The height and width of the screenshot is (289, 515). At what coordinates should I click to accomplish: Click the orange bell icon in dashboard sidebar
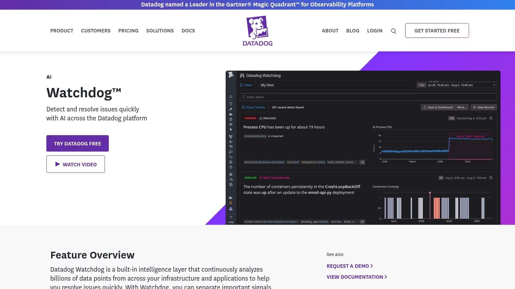[x=231, y=203]
